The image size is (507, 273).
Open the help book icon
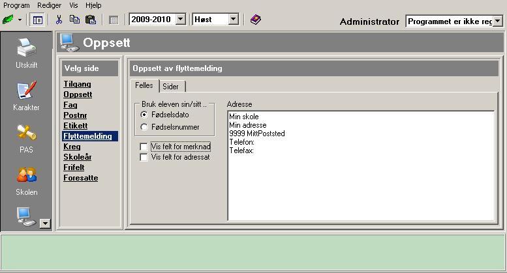tap(255, 20)
